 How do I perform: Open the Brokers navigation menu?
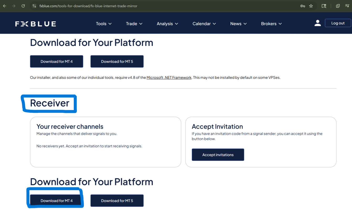[x=271, y=24]
